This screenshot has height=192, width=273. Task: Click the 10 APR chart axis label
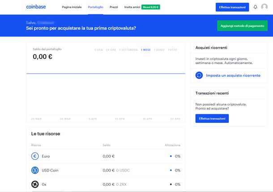point(119,119)
